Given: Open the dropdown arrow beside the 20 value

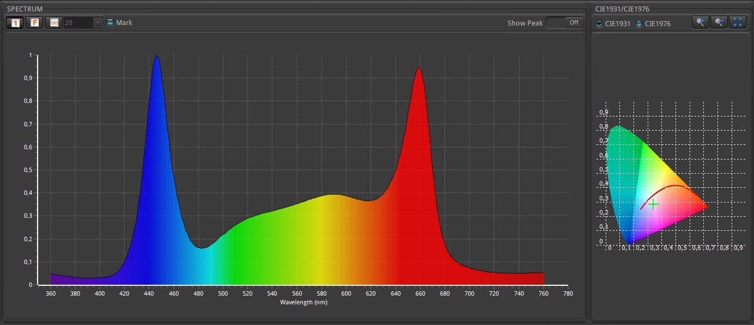Looking at the screenshot, I should click(x=98, y=23).
